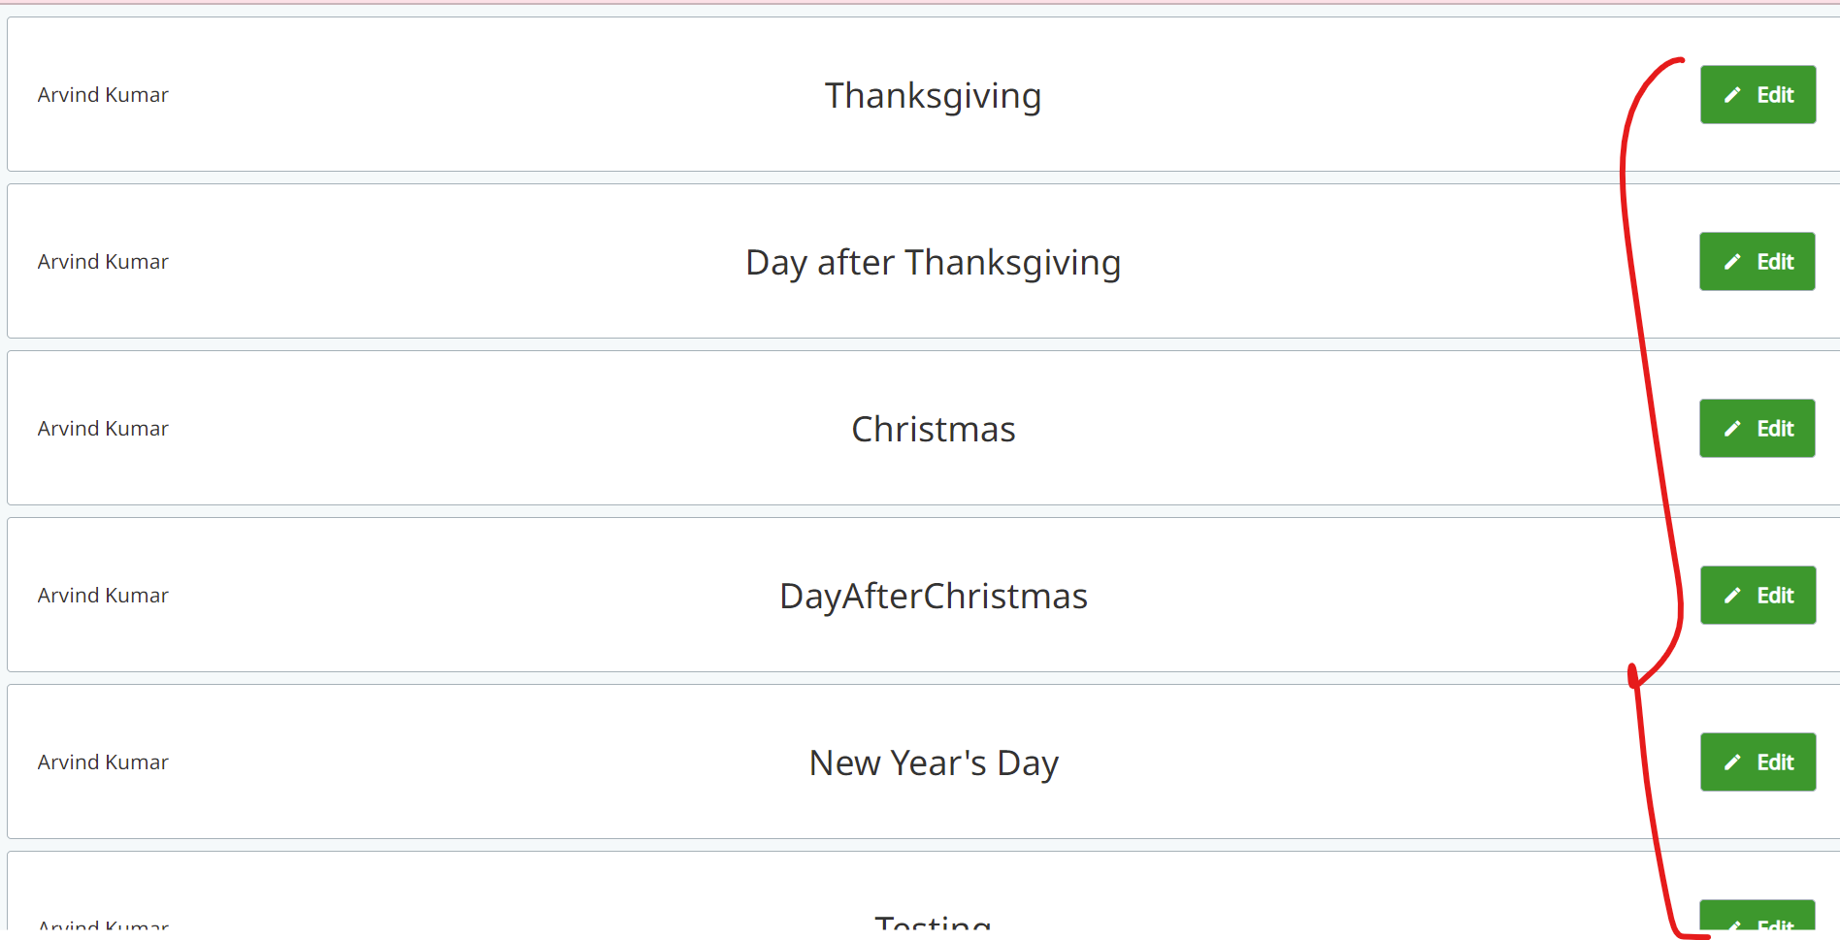Viewport: 1840px width, 940px height.
Task: Select the Testing holiday title
Action: [x=933, y=923]
